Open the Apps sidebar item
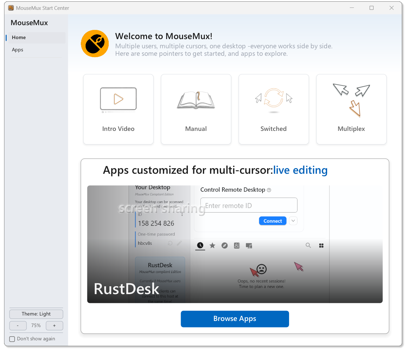 (x=37, y=50)
